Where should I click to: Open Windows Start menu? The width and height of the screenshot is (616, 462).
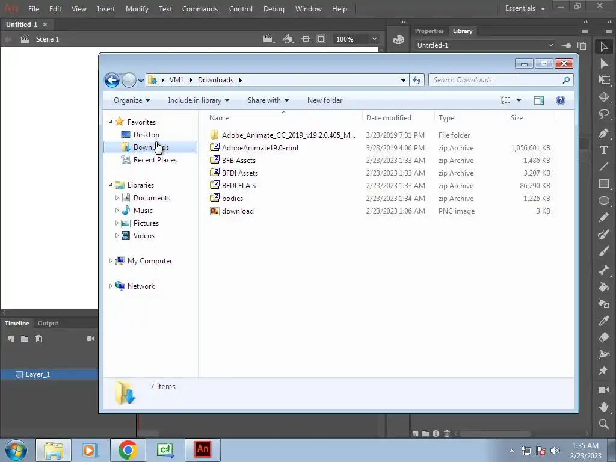tap(16, 450)
